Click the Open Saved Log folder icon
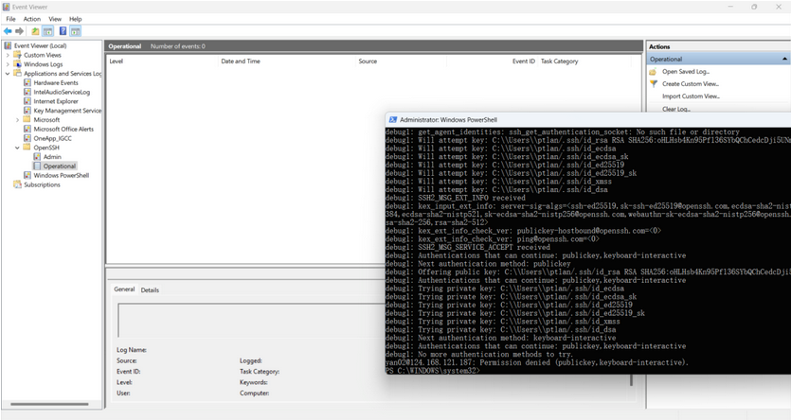This screenshot has height=420, width=791. 653,72
